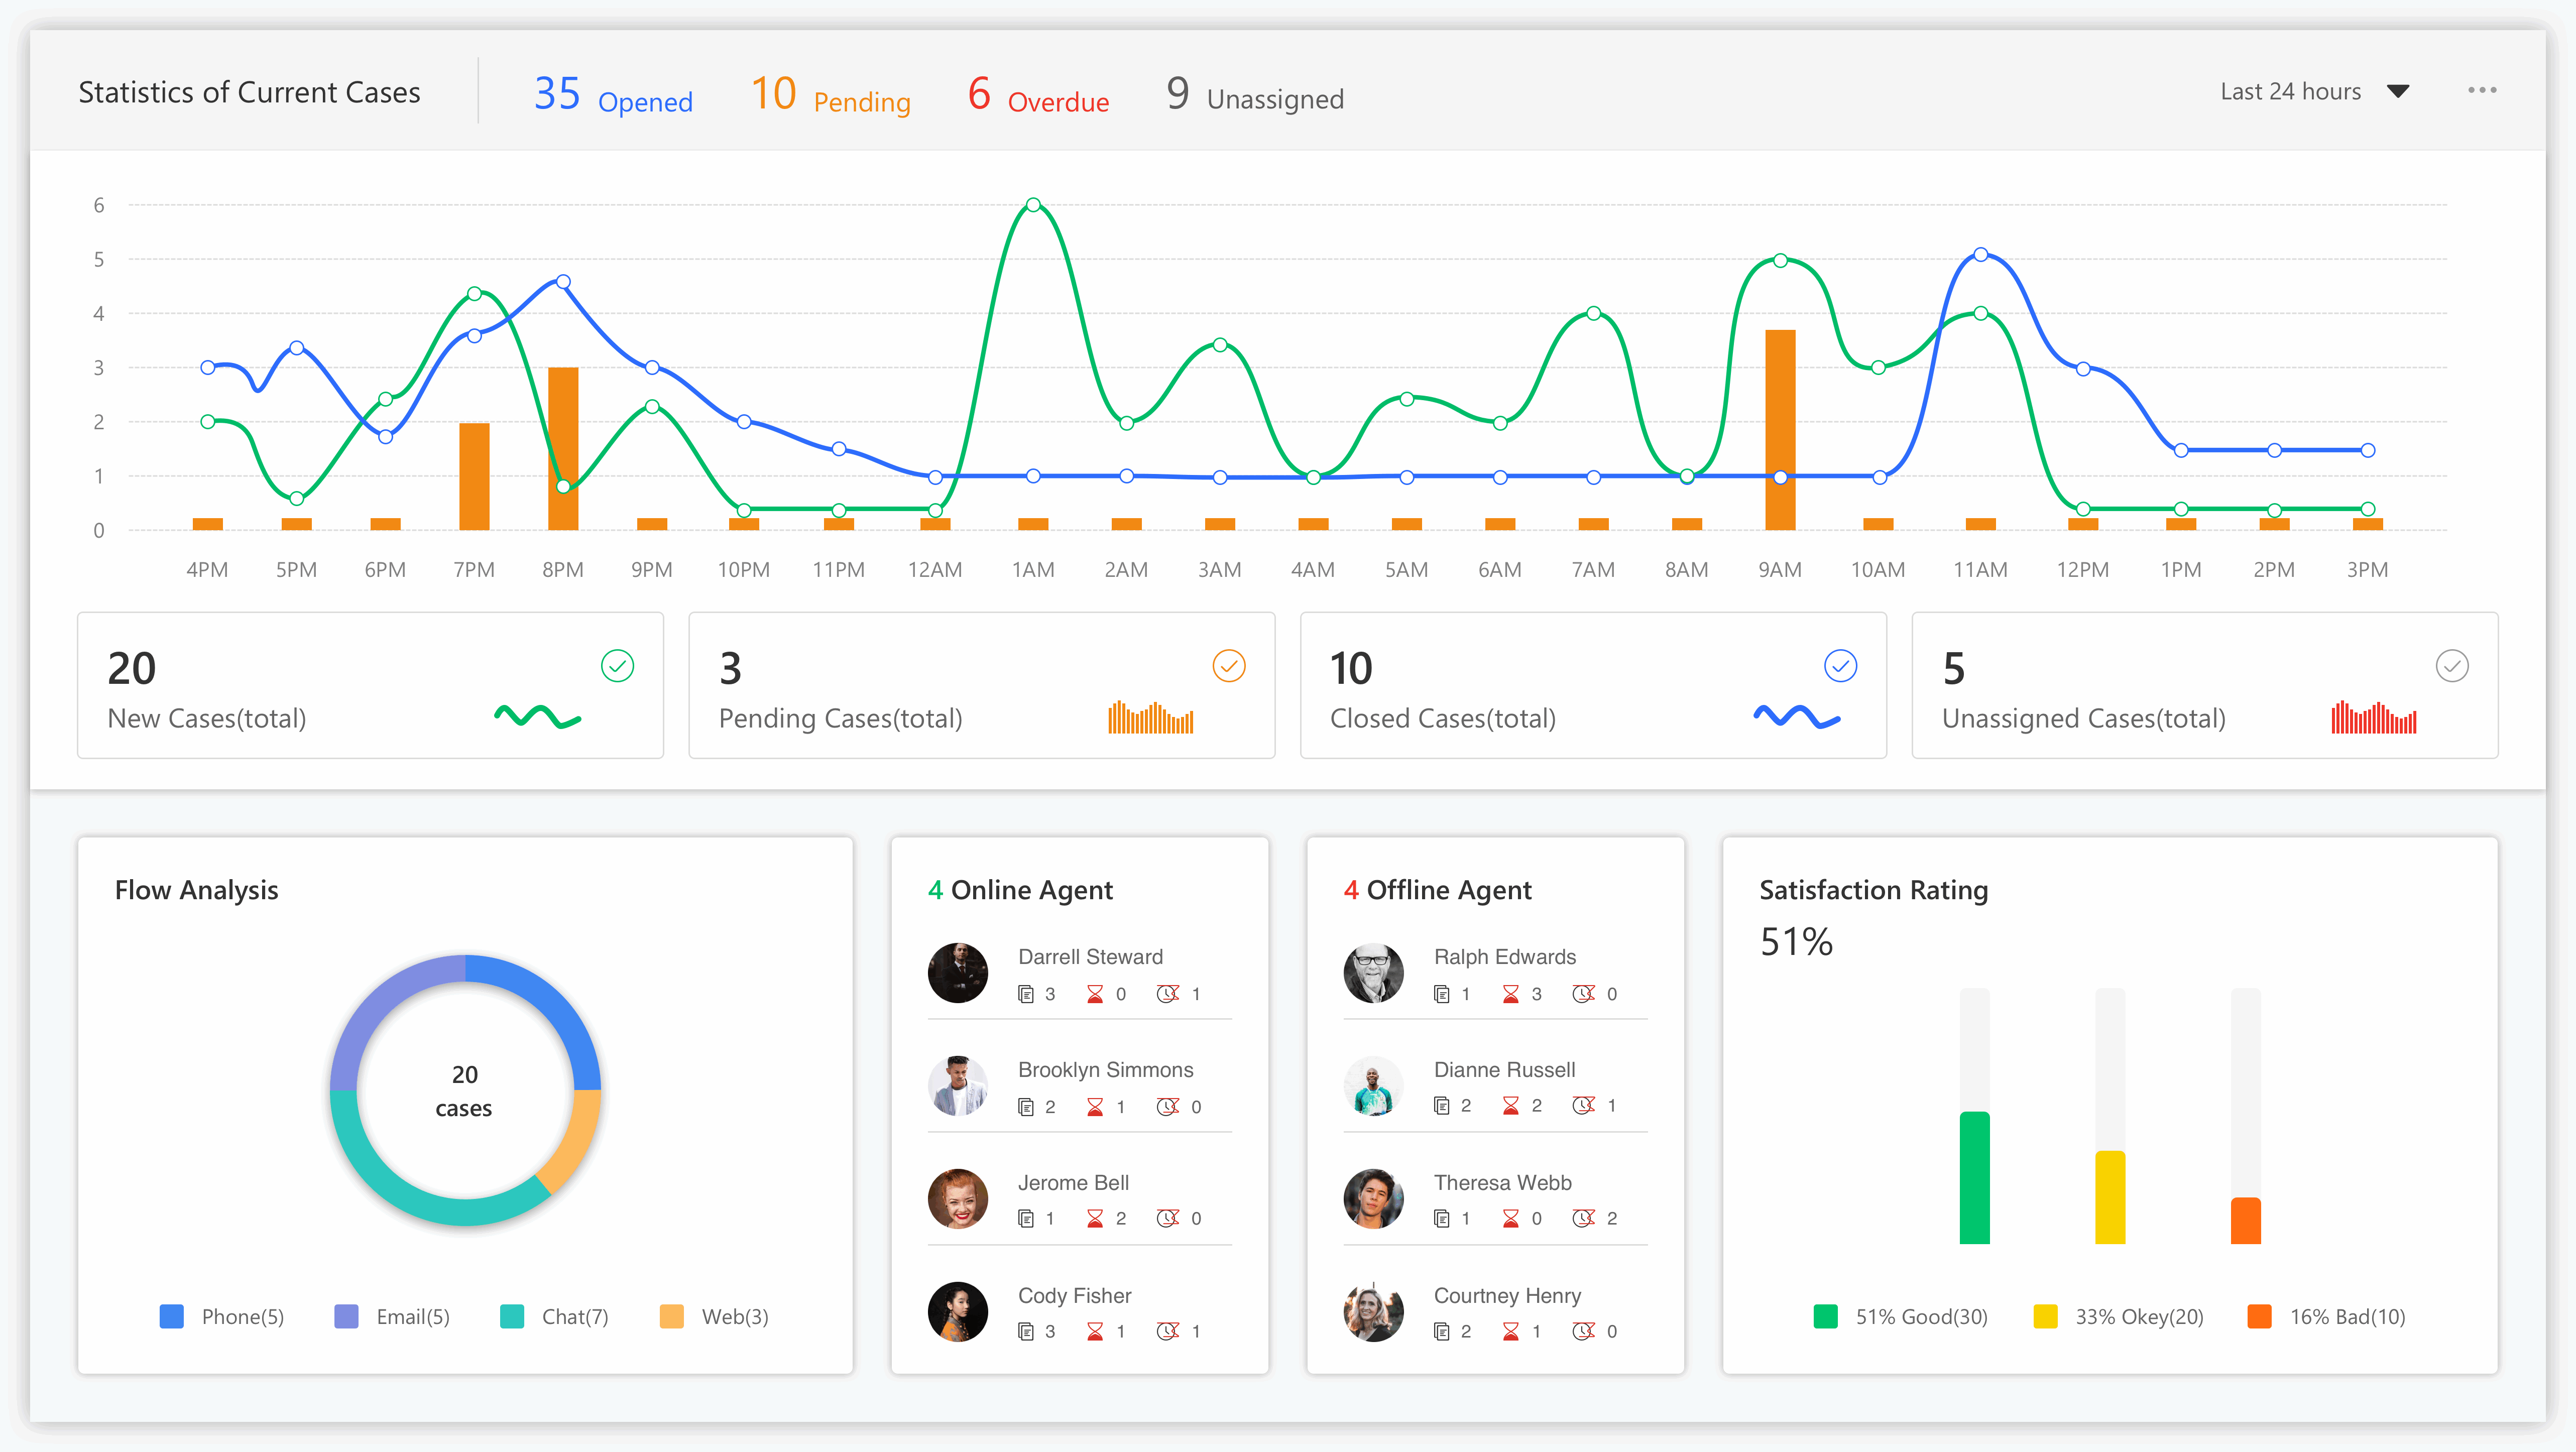Click Ralph Edwards' pending hourglass icon
Screen dimensions: 2576x1452
pyautogui.click(x=1510, y=994)
